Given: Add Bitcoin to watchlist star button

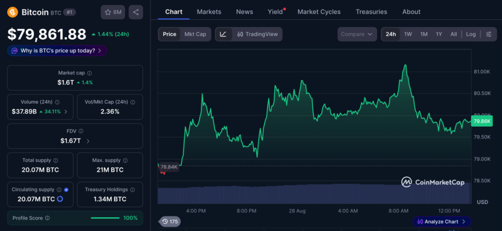Looking at the screenshot, I should coord(113,12).
